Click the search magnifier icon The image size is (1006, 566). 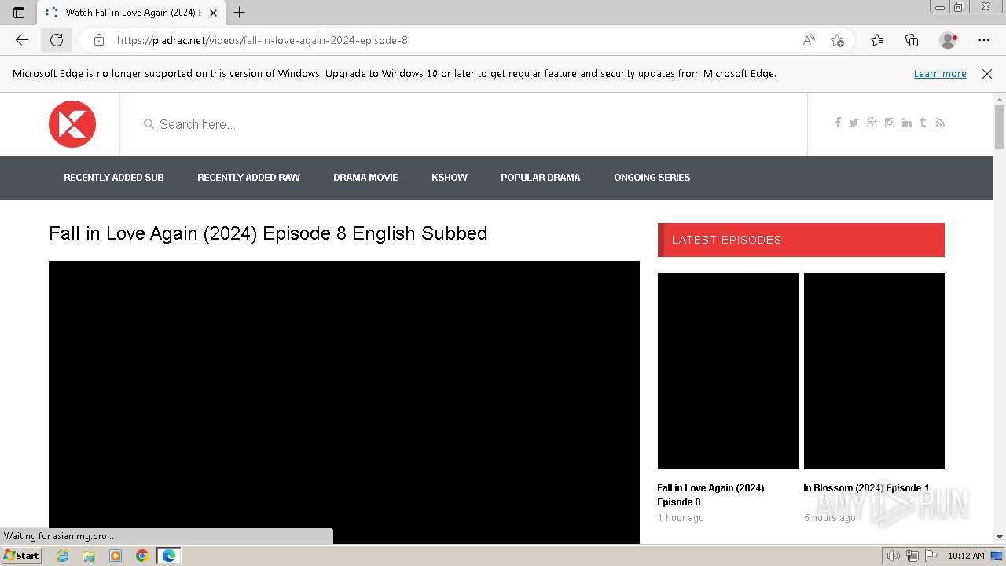149,124
